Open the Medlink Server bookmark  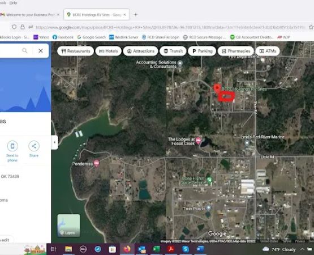(x=124, y=37)
